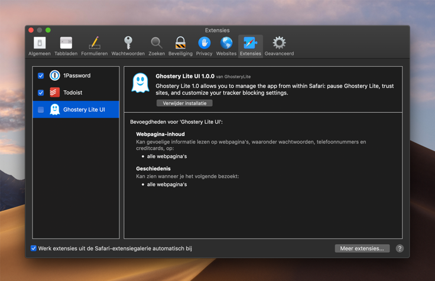Image resolution: width=435 pixels, height=281 pixels.
Task: Open the Zoeken magnifier pane
Action: (x=157, y=46)
